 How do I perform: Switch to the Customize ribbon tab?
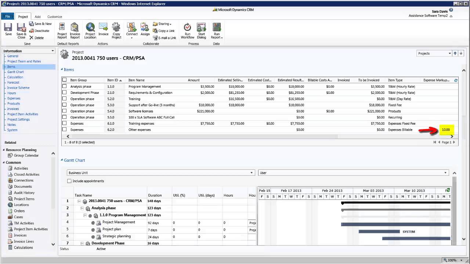(55, 17)
